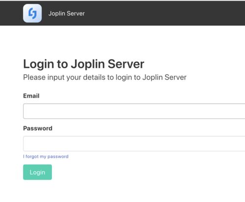
Task: Place cursor at left edge of Password box
Action: point(26,143)
